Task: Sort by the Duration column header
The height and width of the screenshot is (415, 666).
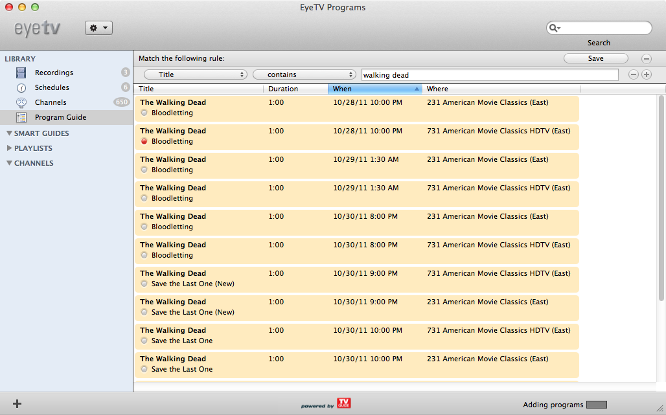Action: coord(295,89)
